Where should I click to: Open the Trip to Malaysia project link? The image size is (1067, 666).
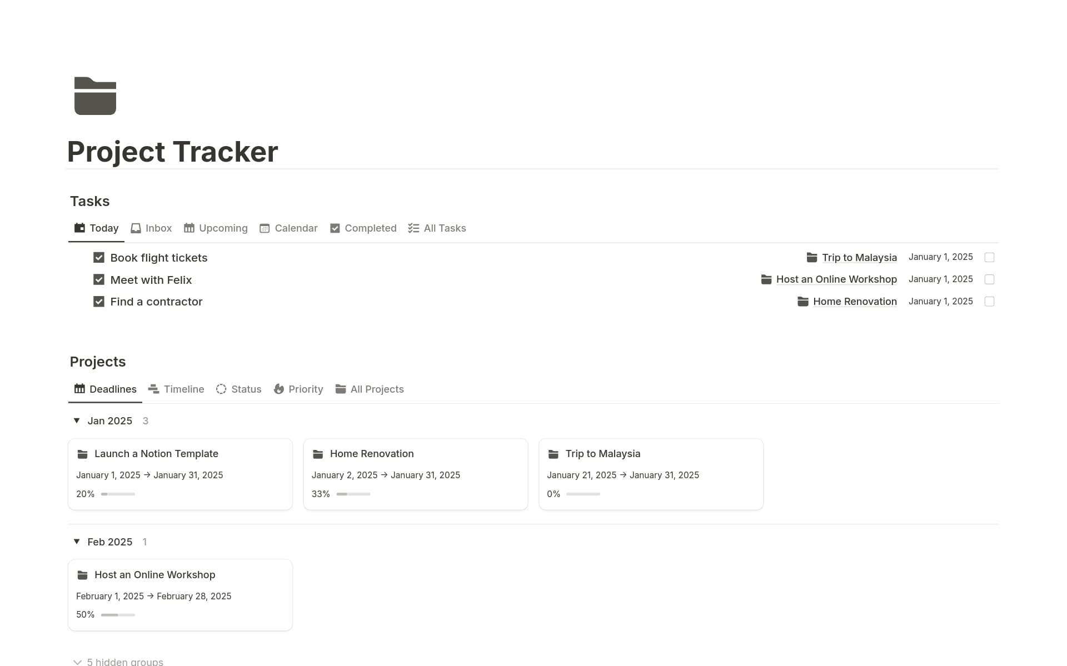click(x=859, y=257)
